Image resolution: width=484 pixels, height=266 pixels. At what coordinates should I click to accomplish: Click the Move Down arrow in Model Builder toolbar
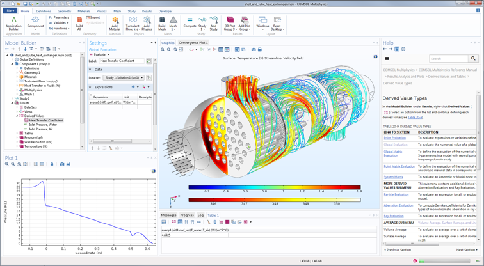point(26,49)
